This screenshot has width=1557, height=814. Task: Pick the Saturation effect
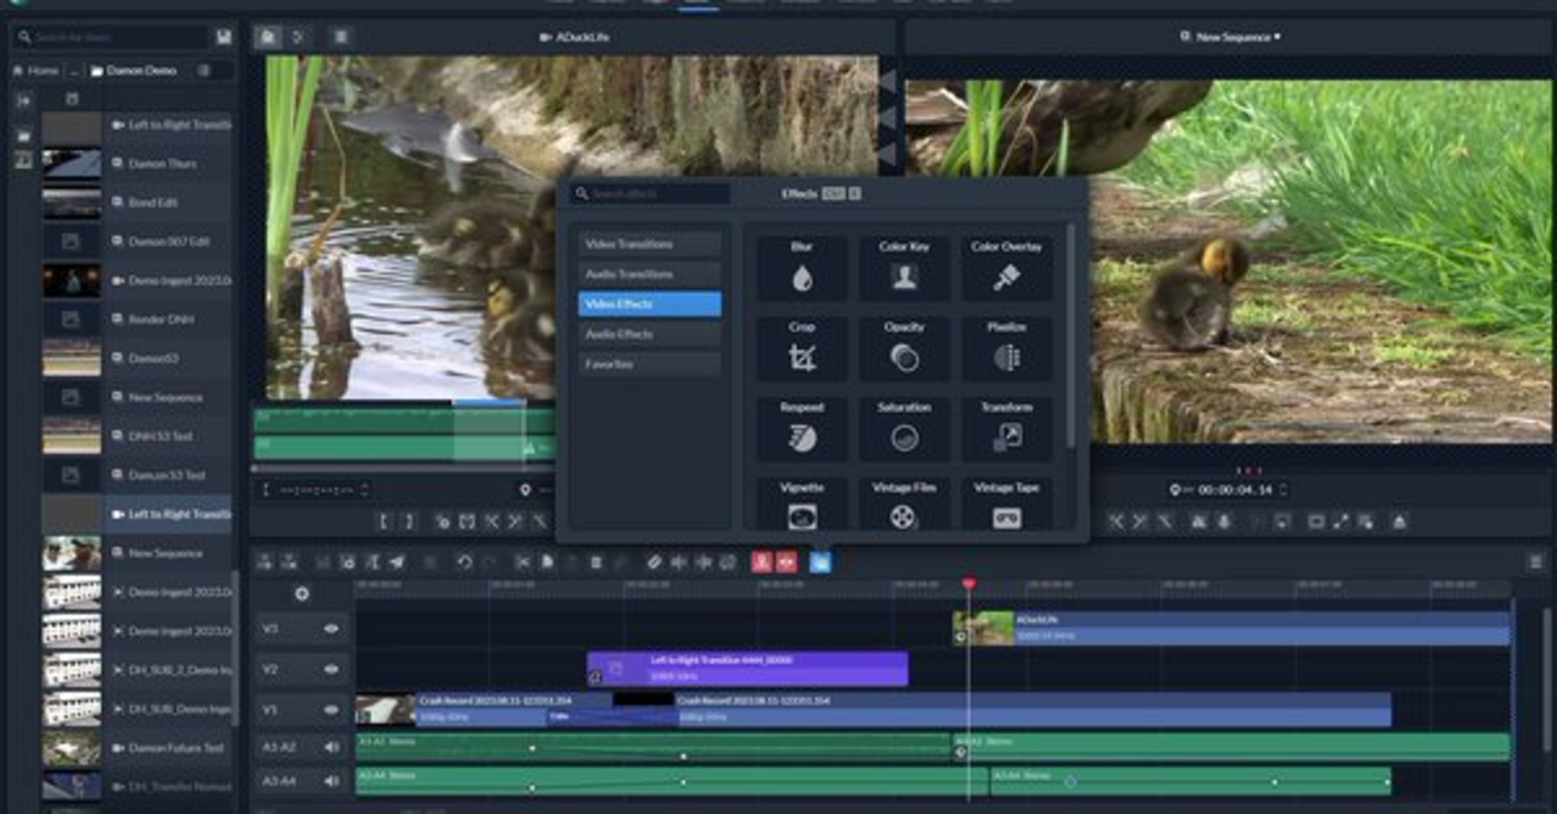click(904, 429)
